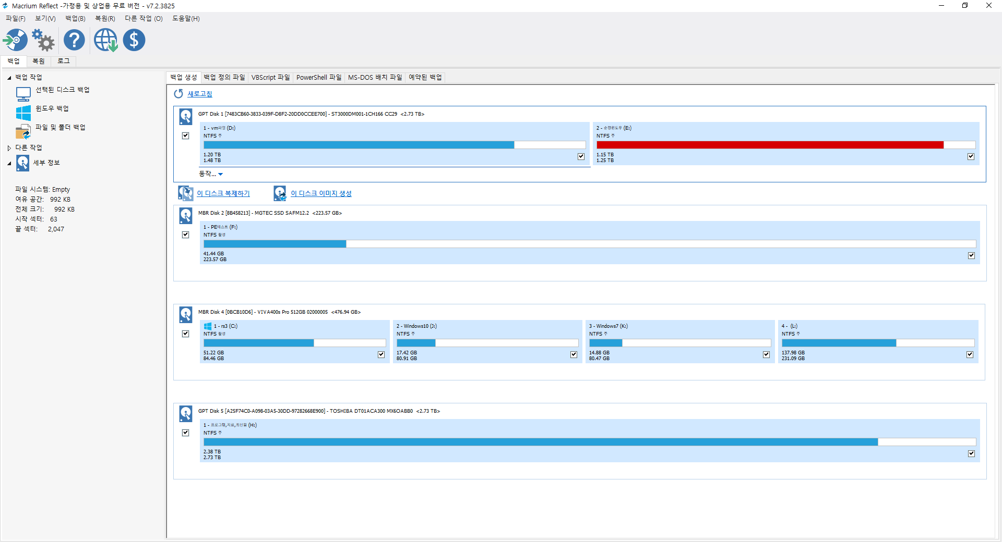Open help with the question mark icon
The width and height of the screenshot is (1002, 542).
[x=74, y=40]
